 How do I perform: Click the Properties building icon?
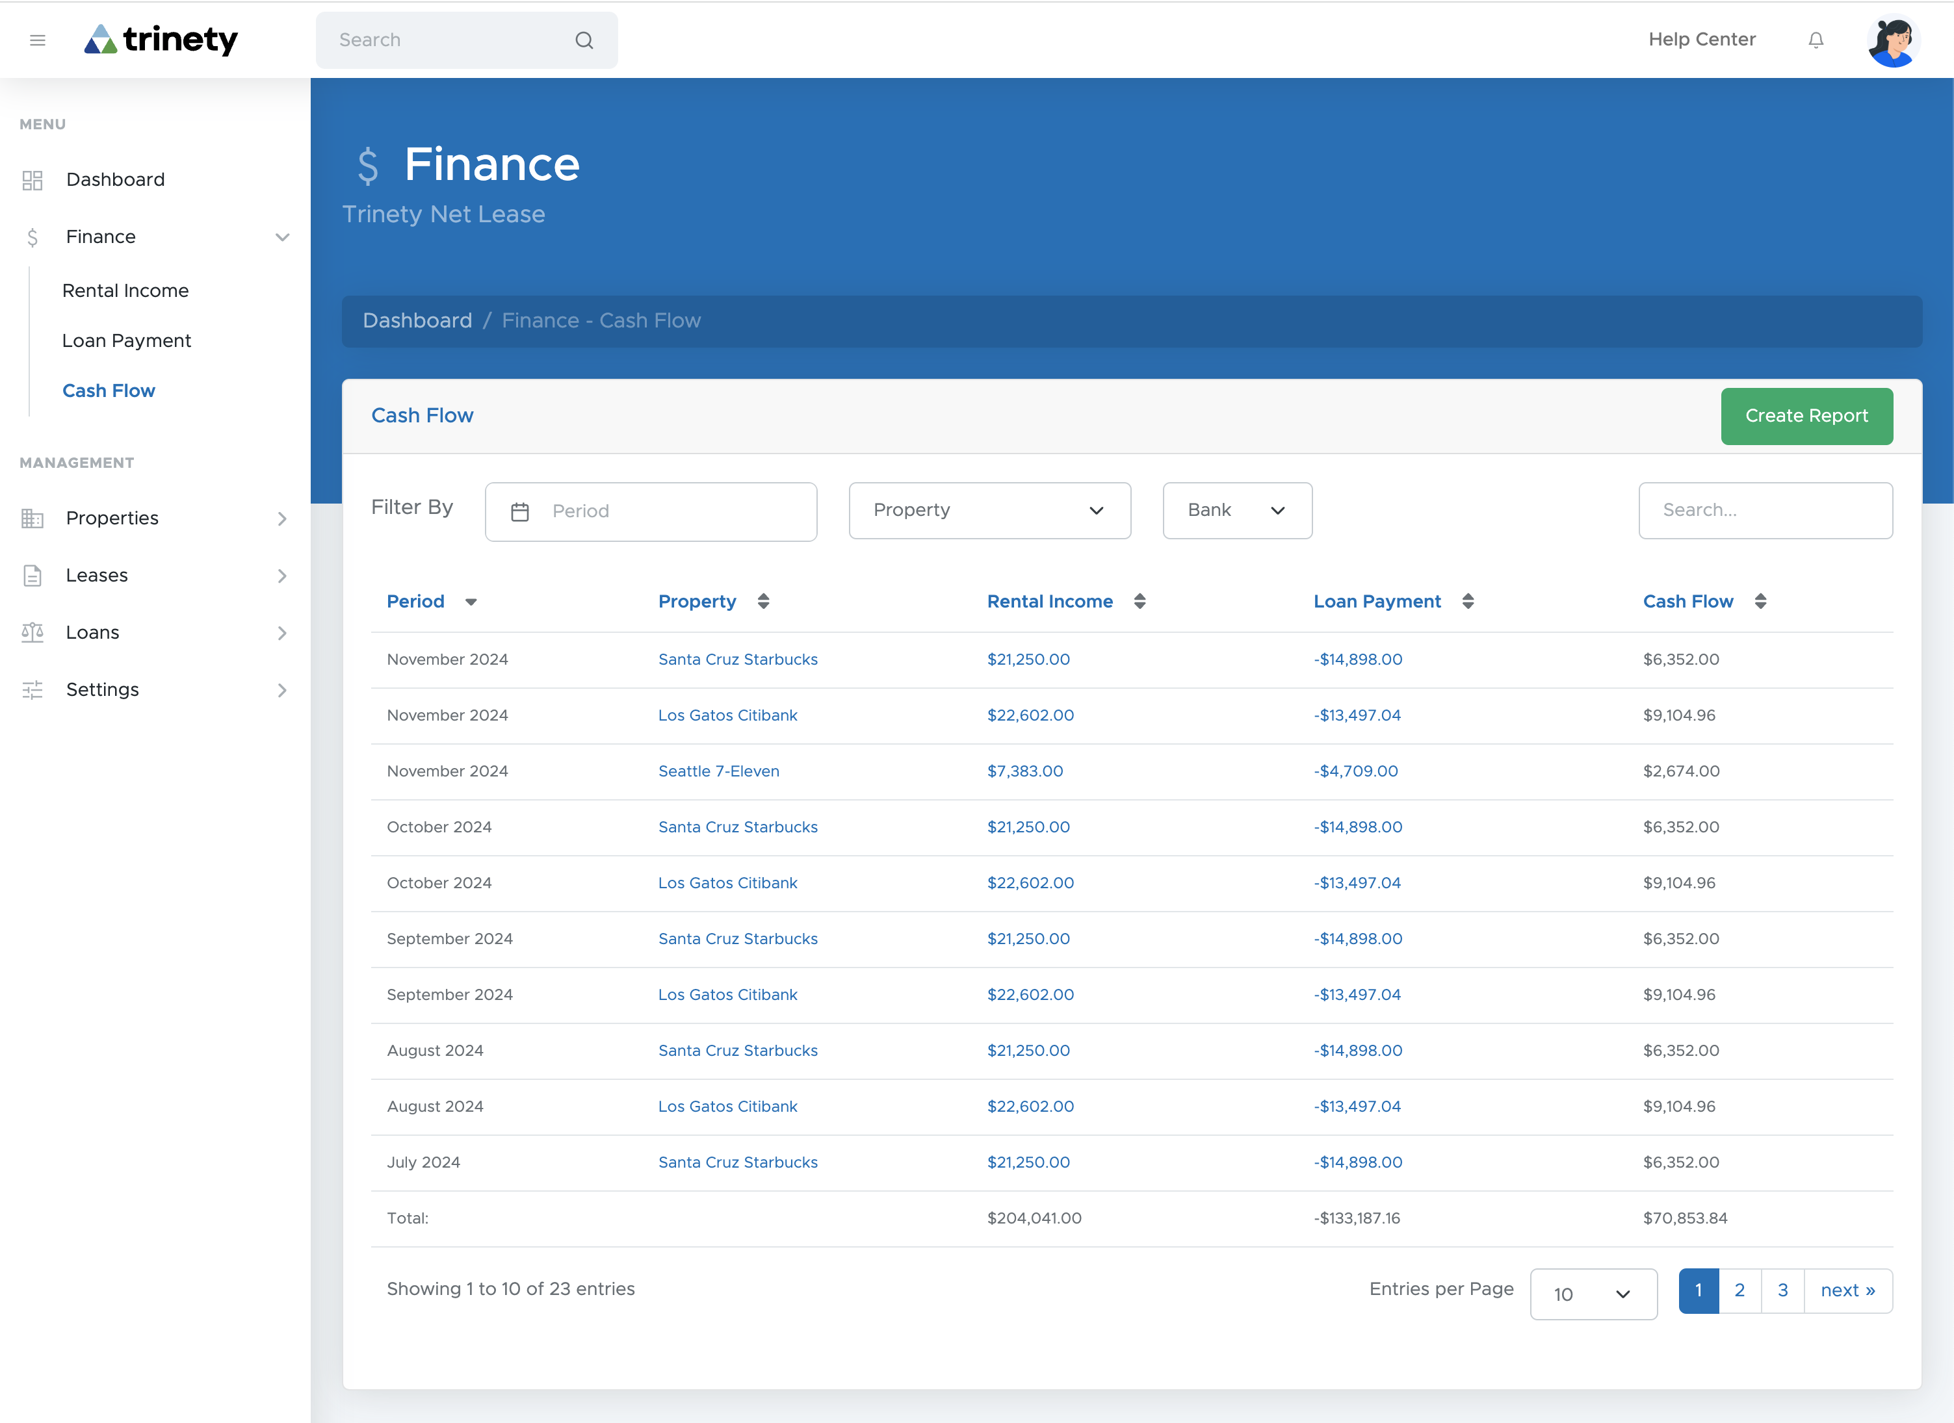pos(33,518)
